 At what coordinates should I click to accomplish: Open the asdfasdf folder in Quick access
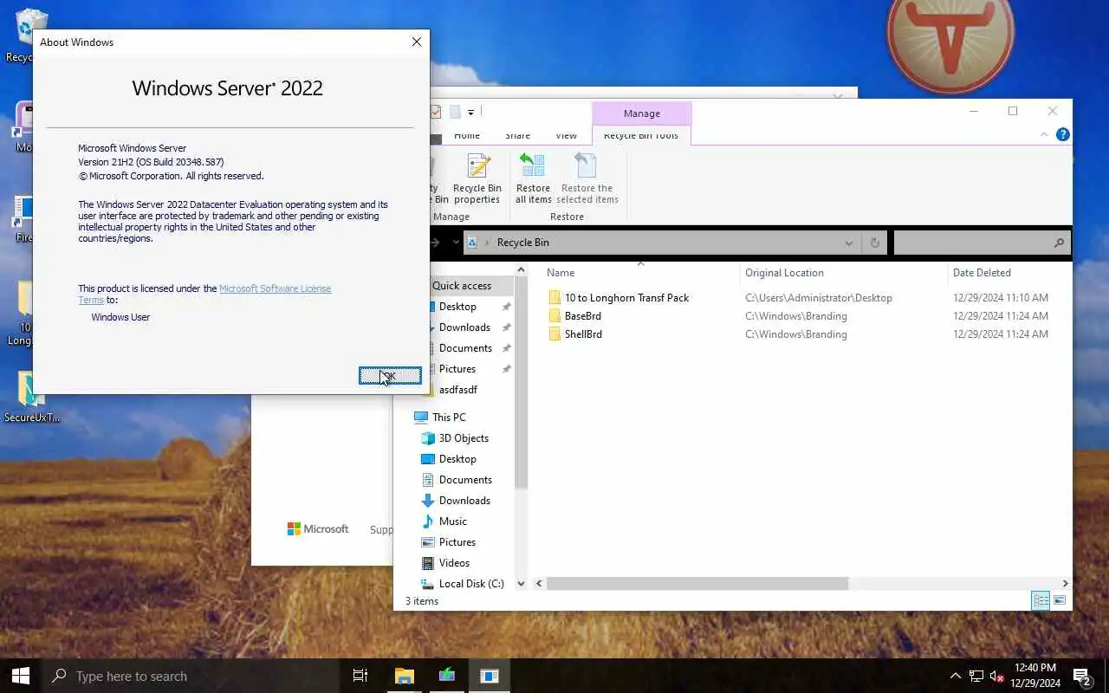(458, 390)
